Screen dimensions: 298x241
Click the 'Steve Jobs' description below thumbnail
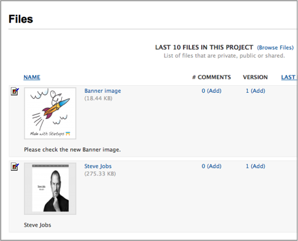pyautogui.click(x=37, y=225)
